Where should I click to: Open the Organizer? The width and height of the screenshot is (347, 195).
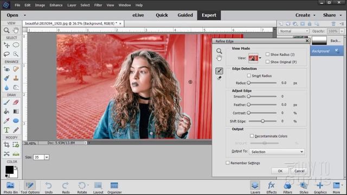pos(114,187)
